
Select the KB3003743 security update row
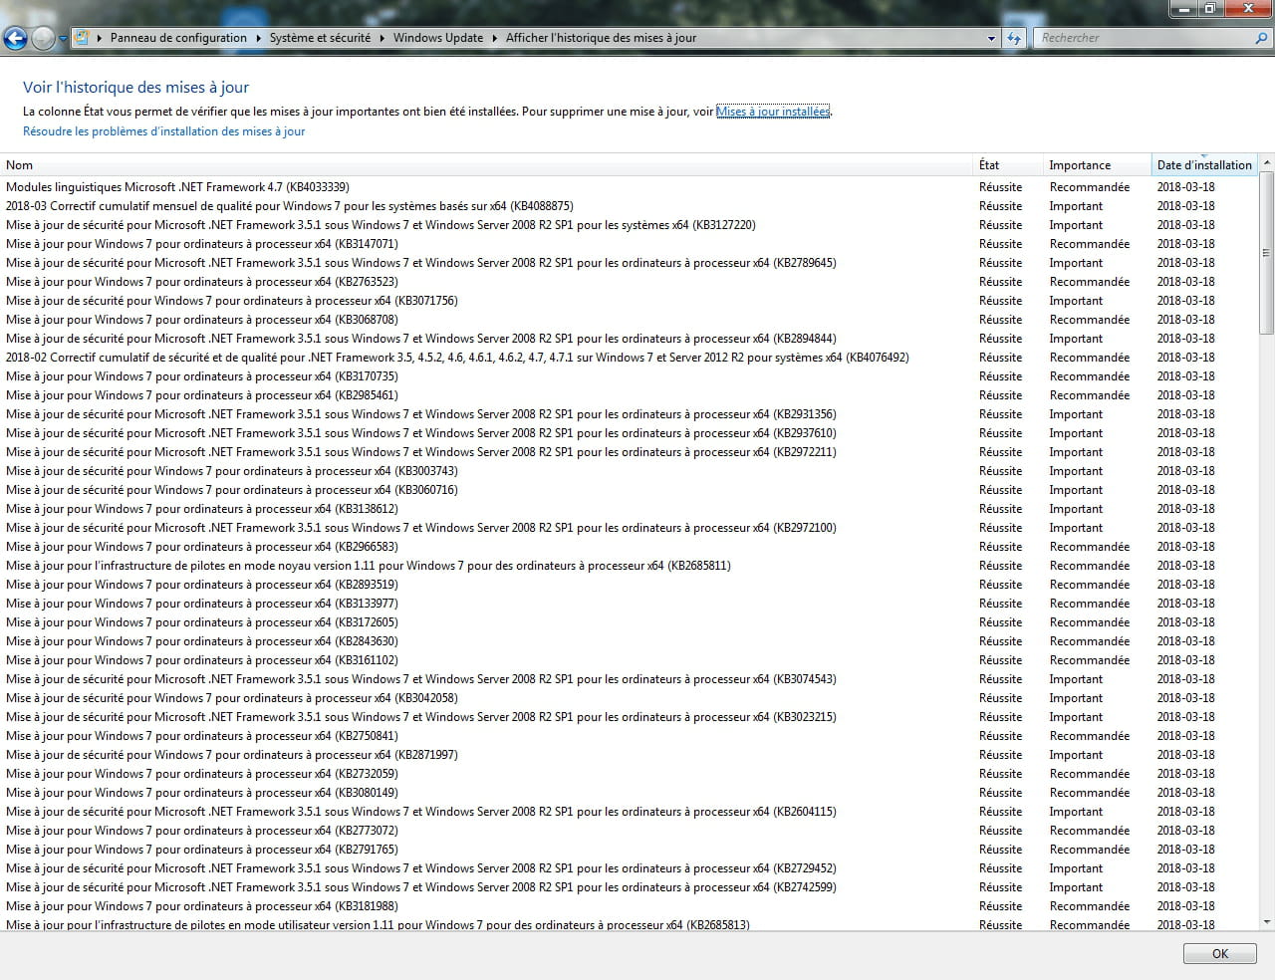[630, 471]
